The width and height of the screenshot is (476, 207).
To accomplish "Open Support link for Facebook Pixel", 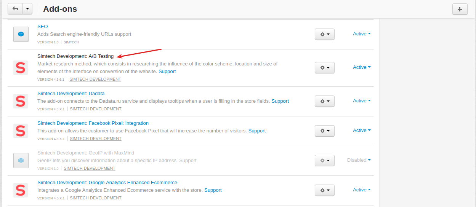I will coord(257,131).
